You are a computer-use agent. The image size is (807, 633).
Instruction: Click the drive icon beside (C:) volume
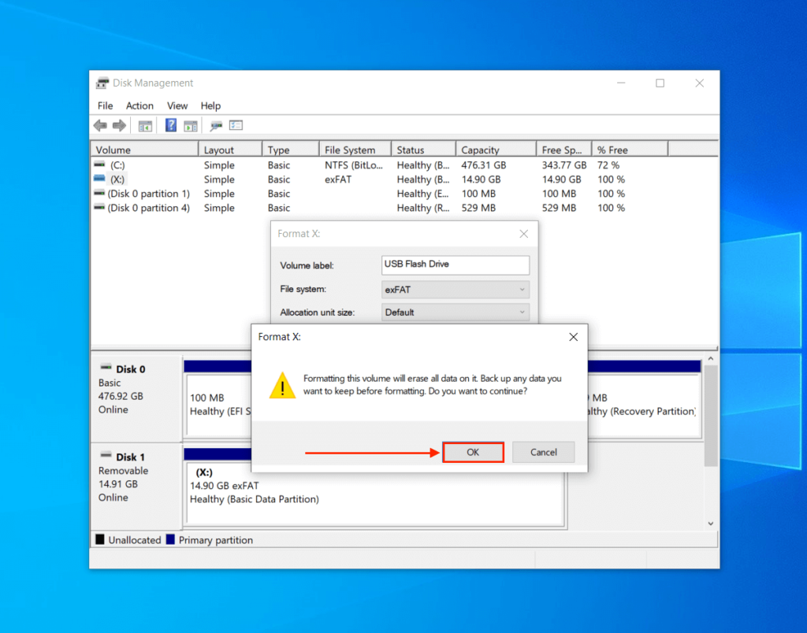point(99,165)
